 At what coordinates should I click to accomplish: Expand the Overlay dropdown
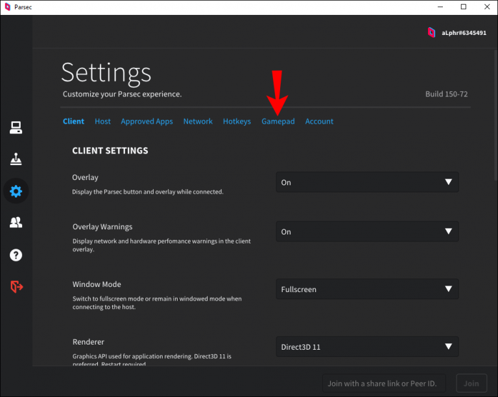click(x=367, y=183)
